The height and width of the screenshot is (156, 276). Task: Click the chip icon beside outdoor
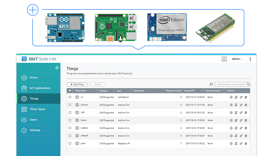click(77, 128)
